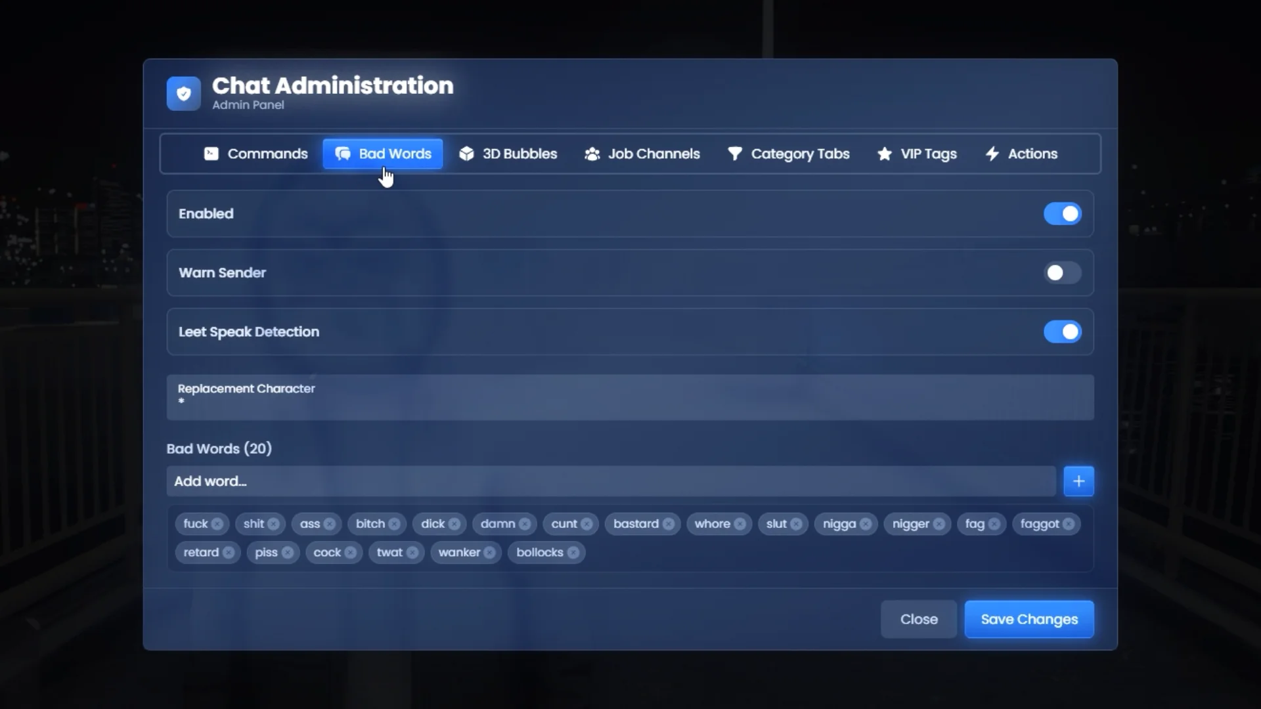Open the Actions tab
Screen dimensions: 1261x709
[1021, 154]
